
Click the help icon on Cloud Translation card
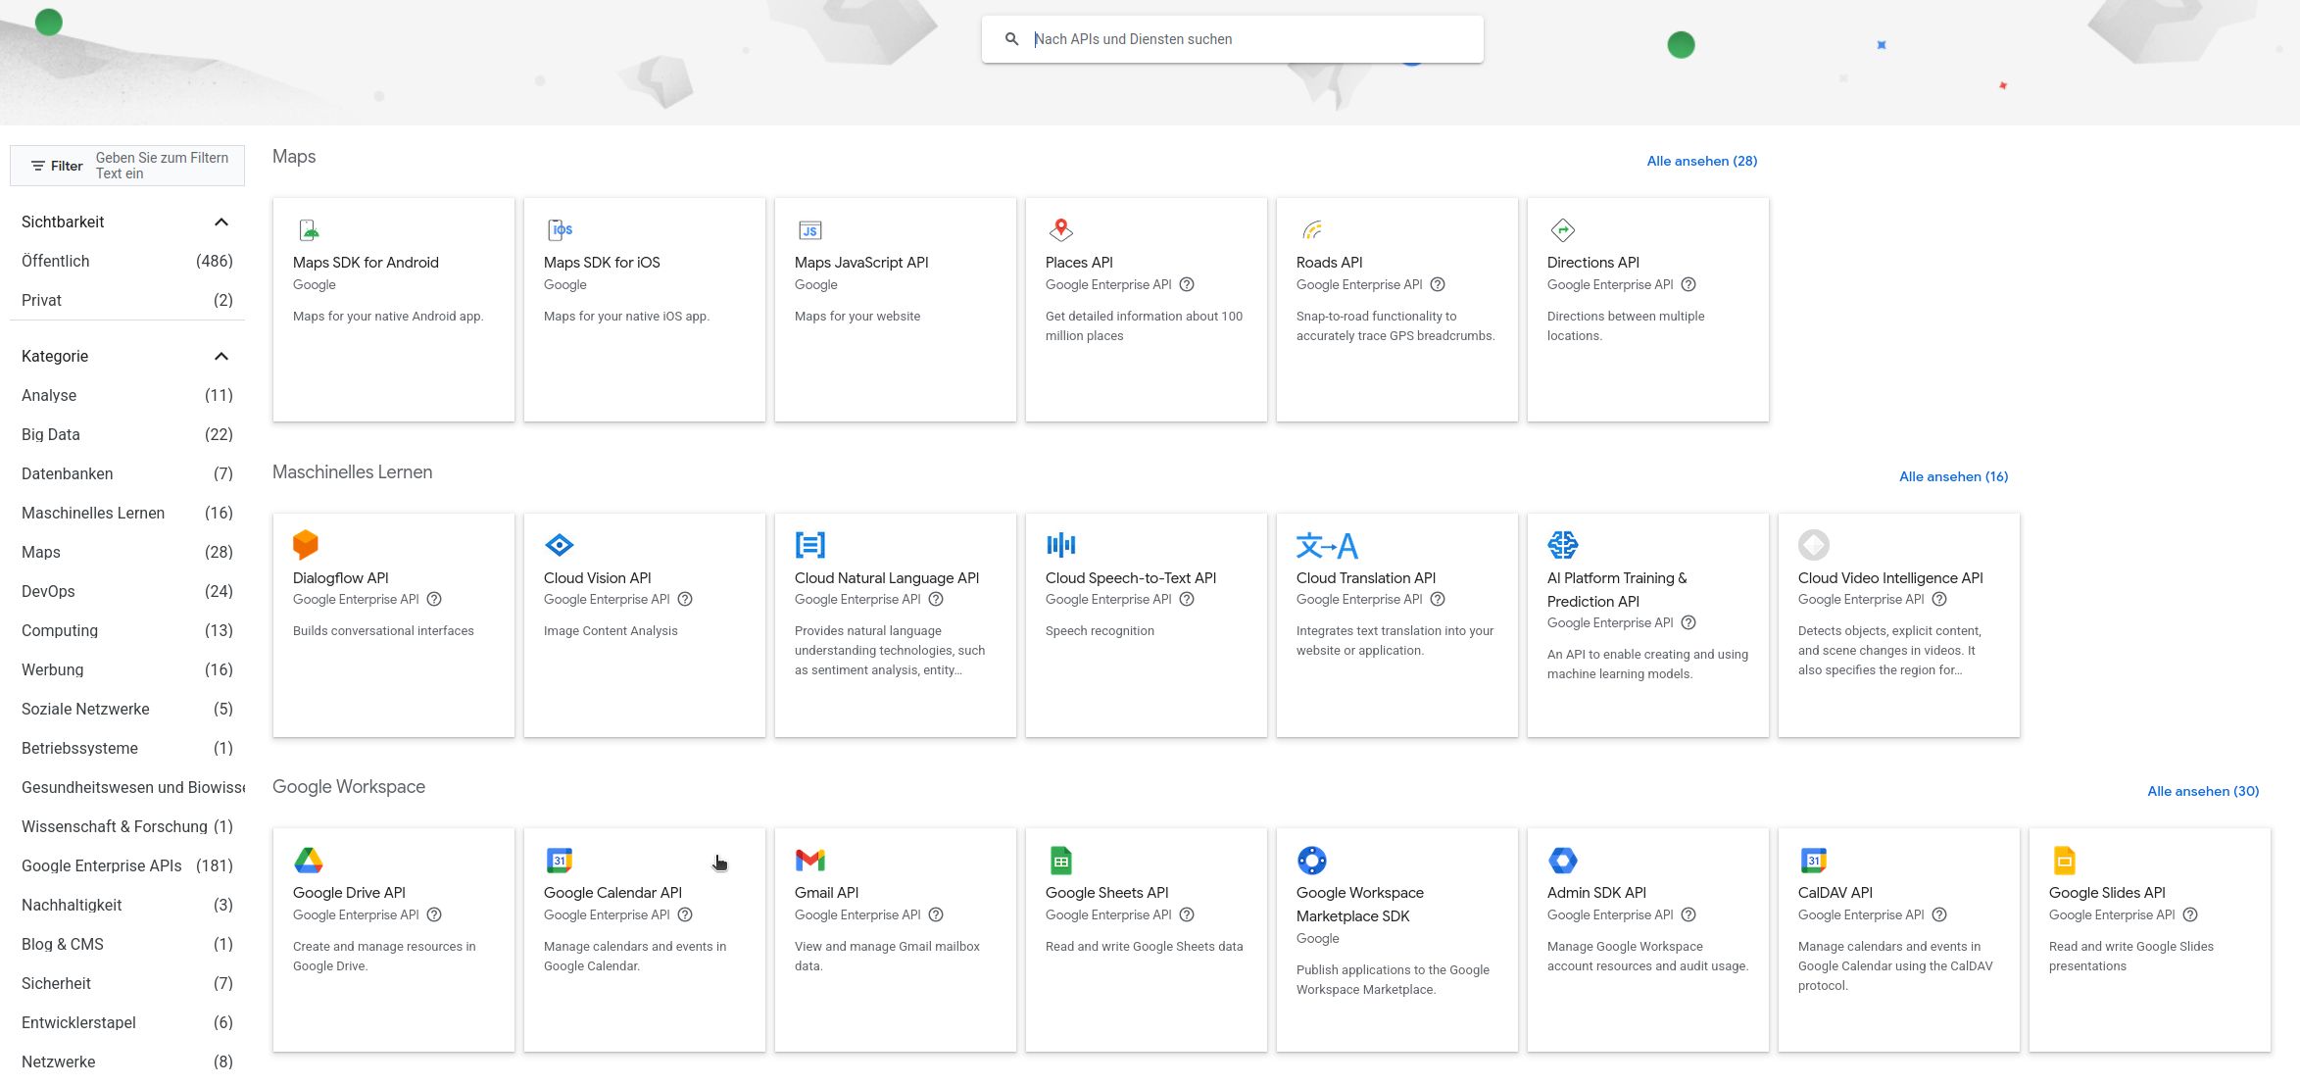1438,599
